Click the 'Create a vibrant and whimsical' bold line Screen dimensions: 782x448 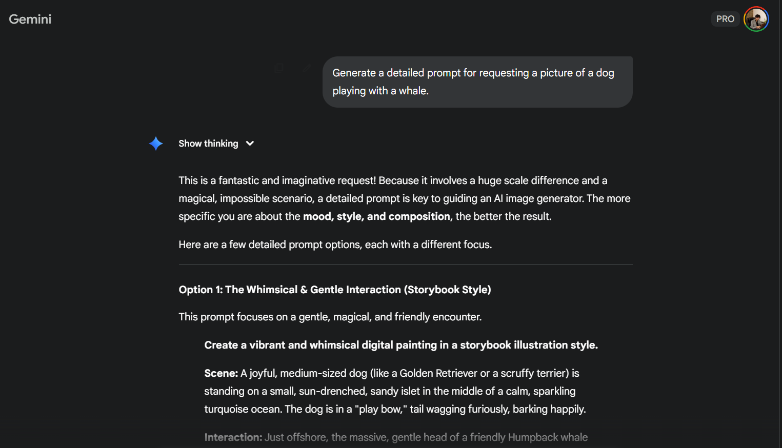(x=400, y=345)
